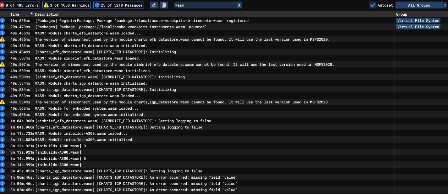This screenshot has width=448, height=194.
Task: Select the inibuilds-A300.wasm loaded log row
Action: [x=224, y=133]
